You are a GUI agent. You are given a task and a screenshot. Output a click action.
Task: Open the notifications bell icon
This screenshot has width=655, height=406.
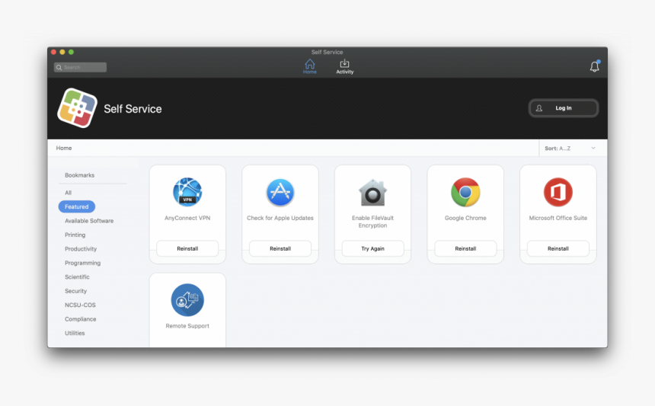pyautogui.click(x=594, y=66)
